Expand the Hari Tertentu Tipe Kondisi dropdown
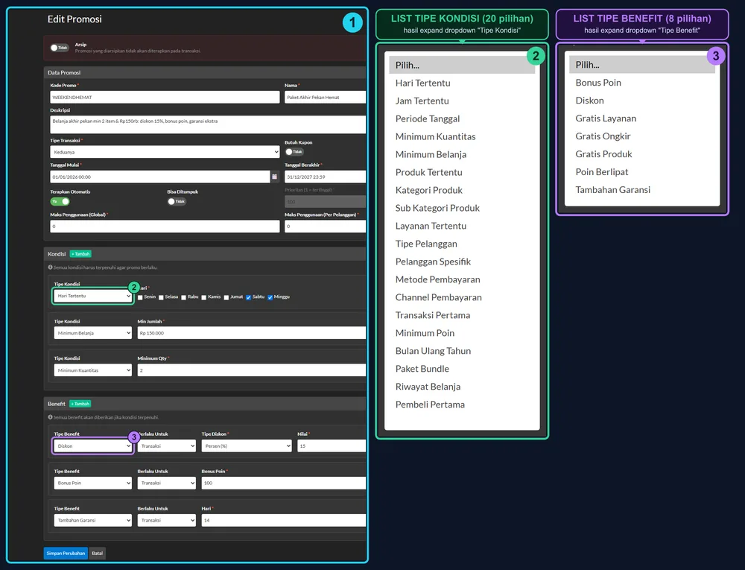This screenshot has height=570, width=745. pyautogui.click(x=92, y=296)
